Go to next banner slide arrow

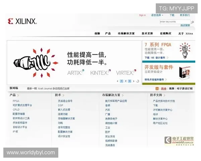tap(134, 81)
